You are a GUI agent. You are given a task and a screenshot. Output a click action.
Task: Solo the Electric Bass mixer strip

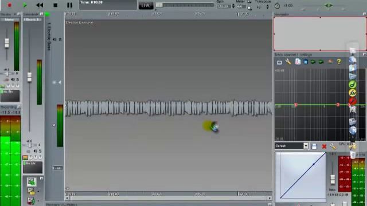click(x=40, y=151)
